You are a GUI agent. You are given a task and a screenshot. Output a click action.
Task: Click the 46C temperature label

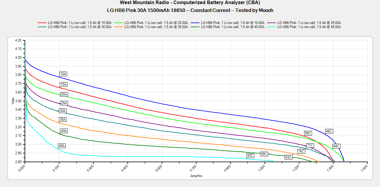pos(329,131)
